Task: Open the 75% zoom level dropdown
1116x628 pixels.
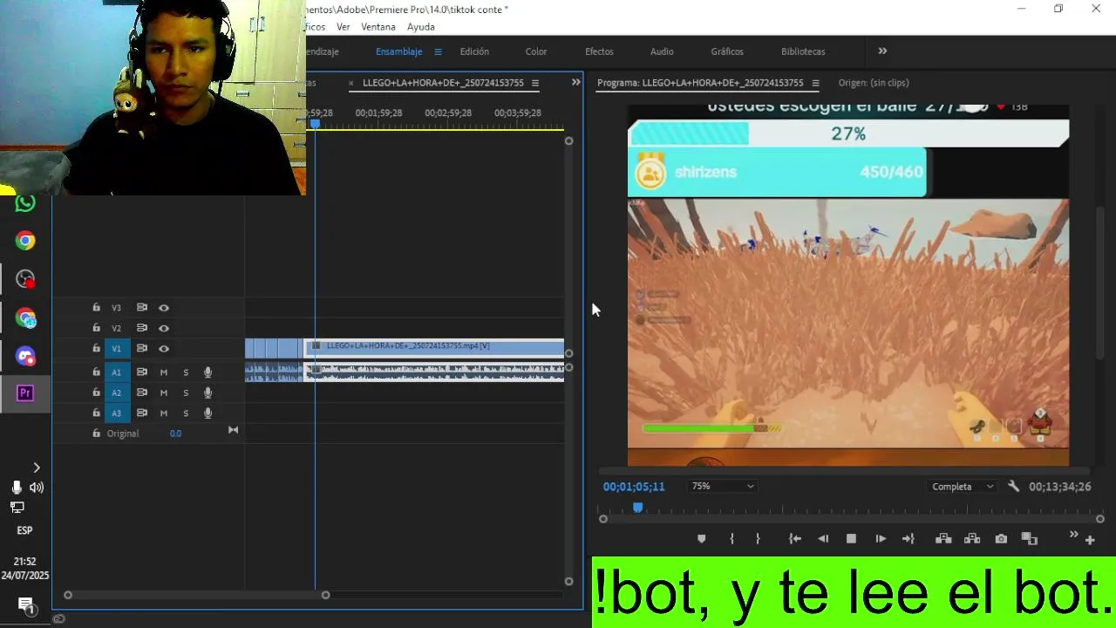Action: (723, 487)
